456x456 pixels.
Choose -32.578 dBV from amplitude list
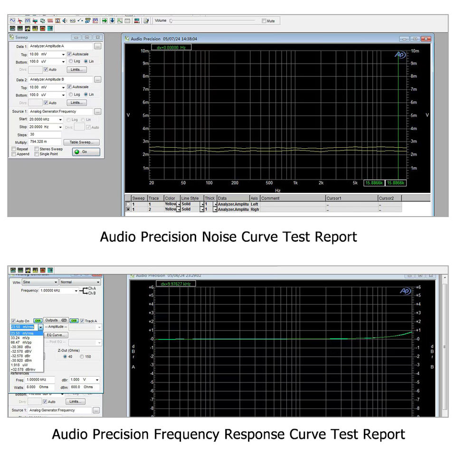coord(27,351)
